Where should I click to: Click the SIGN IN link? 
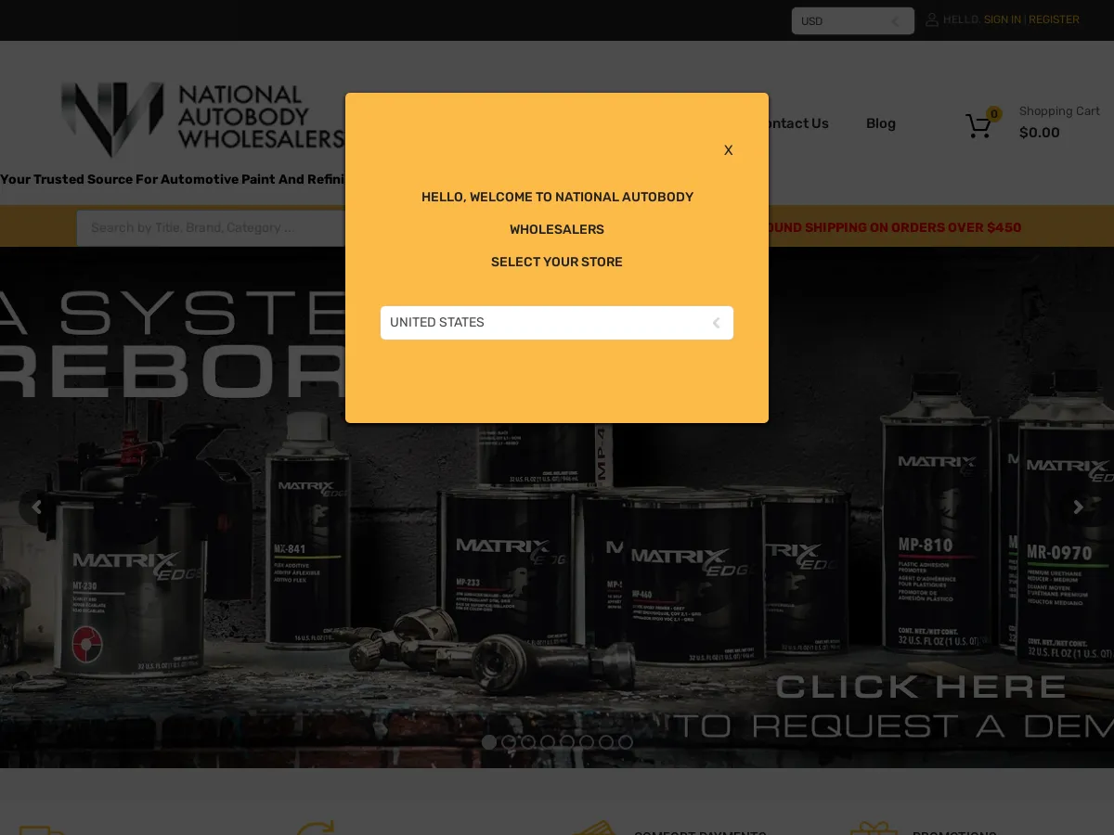tap(1003, 19)
